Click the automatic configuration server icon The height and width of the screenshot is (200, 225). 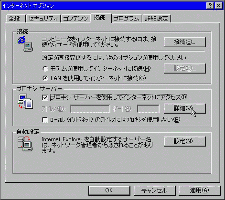pos(25,144)
